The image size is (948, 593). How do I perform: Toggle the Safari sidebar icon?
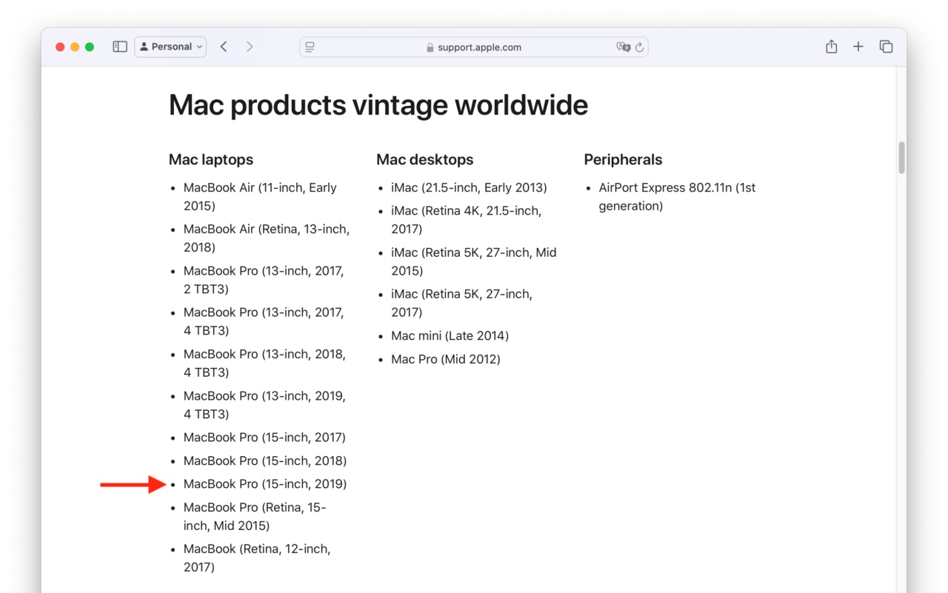120,47
